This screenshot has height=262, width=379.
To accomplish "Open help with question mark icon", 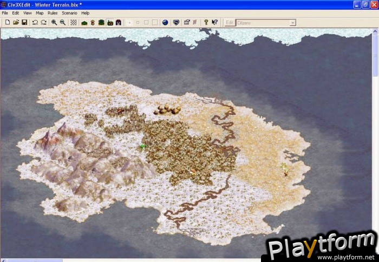I will click(206, 23).
